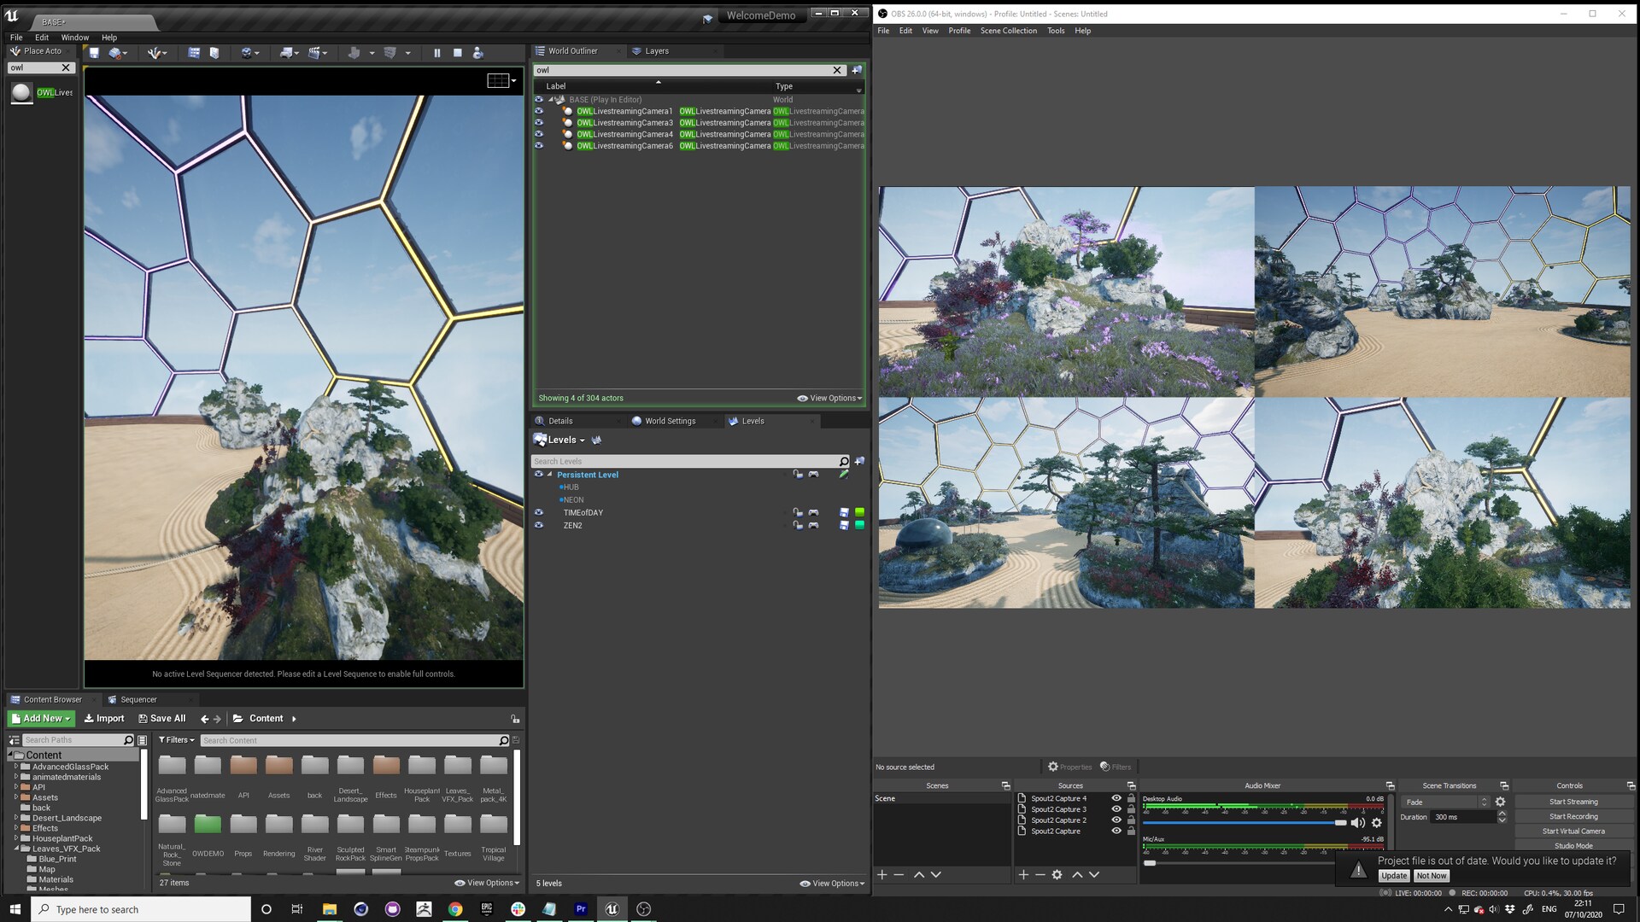The width and height of the screenshot is (1640, 922).
Task: Adjust the Desktop Audio volume slider handle
Action: click(1340, 823)
